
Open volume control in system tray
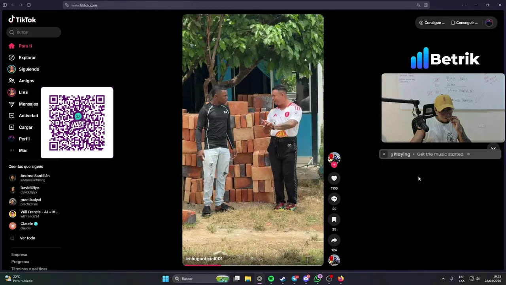click(478, 279)
